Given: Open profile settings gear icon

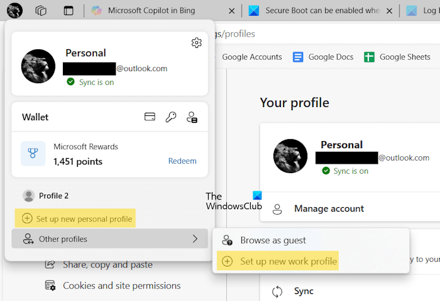Looking at the screenshot, I should (x=196, y=43).
